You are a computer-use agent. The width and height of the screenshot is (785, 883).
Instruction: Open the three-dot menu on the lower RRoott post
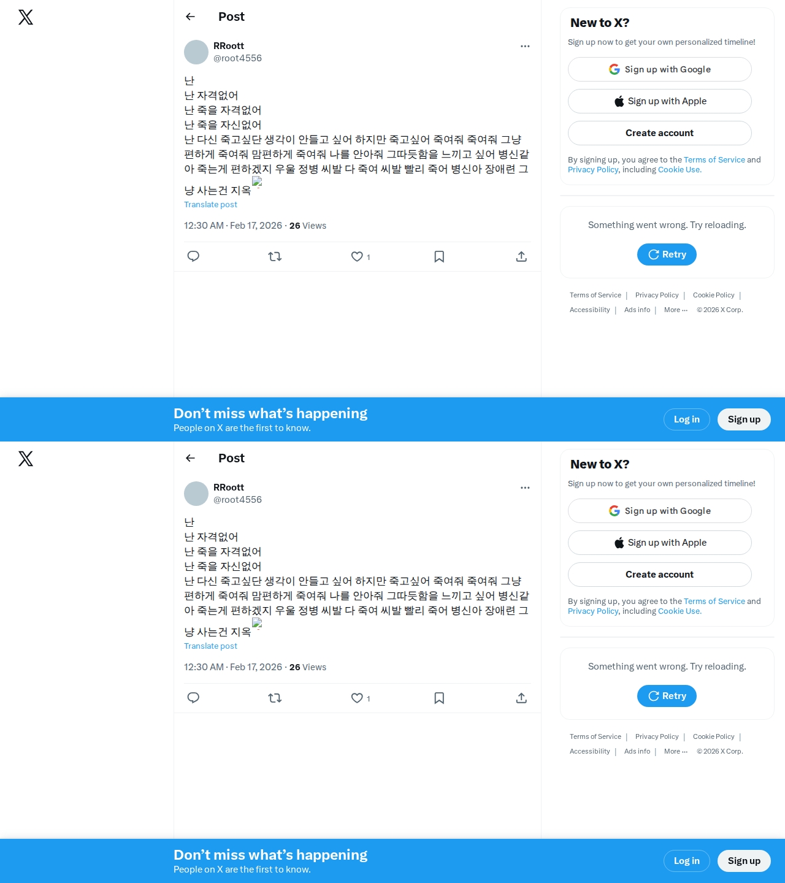tap(525, 487)
